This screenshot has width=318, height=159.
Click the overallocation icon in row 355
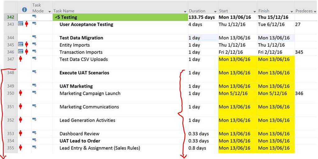20,148
